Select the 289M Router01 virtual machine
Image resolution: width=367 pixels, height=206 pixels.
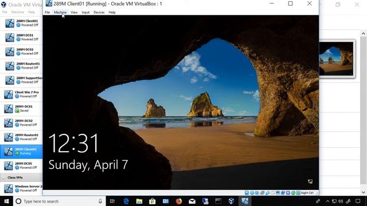(x=21, y=137)
